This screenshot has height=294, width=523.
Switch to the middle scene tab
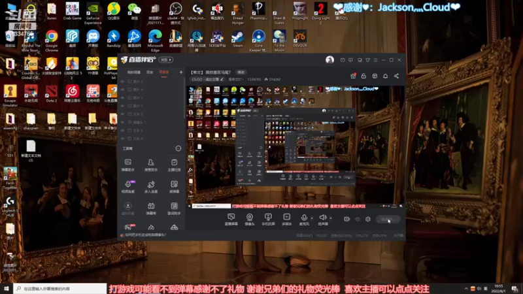[150, 72]
